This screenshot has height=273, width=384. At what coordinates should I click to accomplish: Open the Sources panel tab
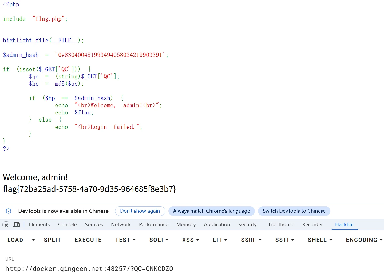click(x=94, y=224)
